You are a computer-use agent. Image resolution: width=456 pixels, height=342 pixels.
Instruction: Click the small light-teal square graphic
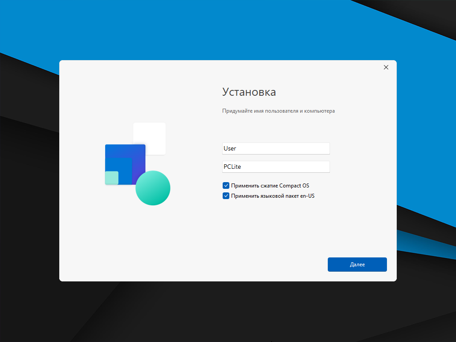click(111, 178)
